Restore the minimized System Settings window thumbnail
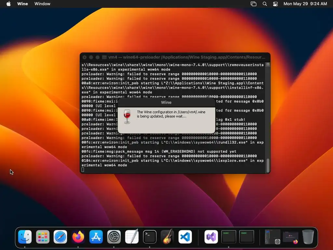333x250 pixels. (273, 237)
